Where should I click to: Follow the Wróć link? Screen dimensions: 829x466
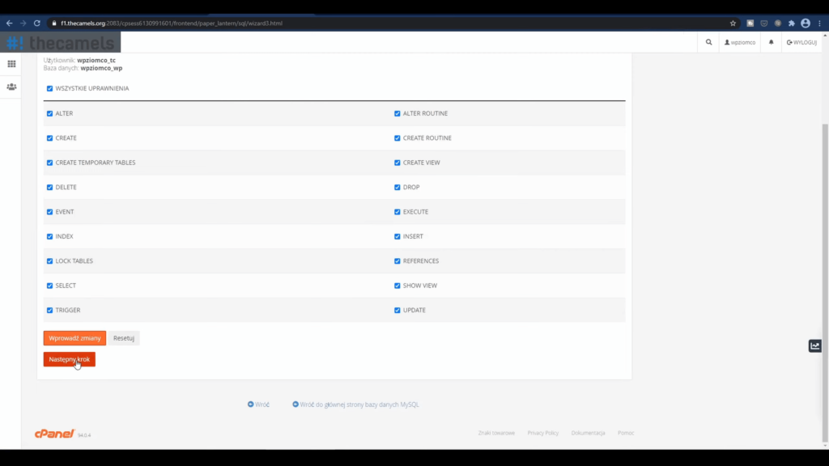(258, 405)
